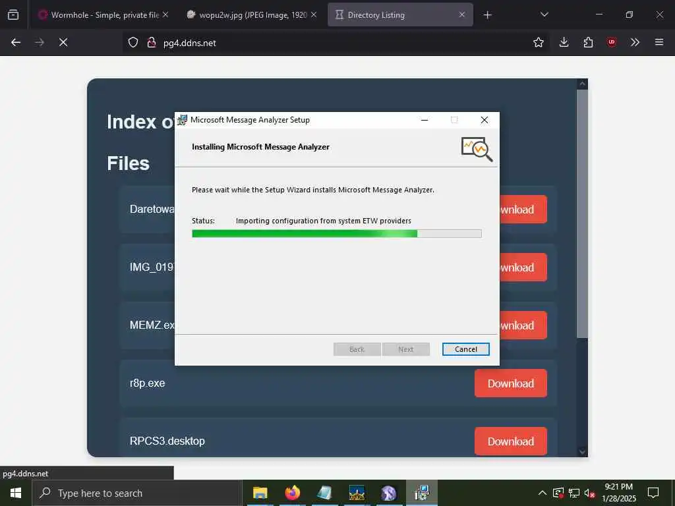Close the Directory Listing tab

click(462, 14)
